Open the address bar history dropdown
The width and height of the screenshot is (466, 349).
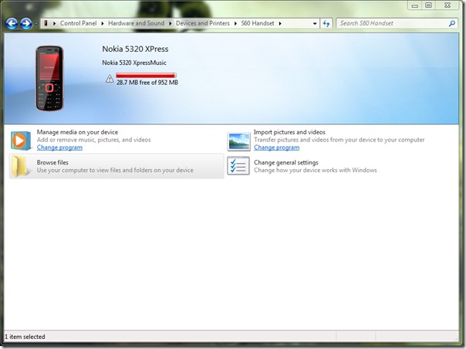(316, 23)
